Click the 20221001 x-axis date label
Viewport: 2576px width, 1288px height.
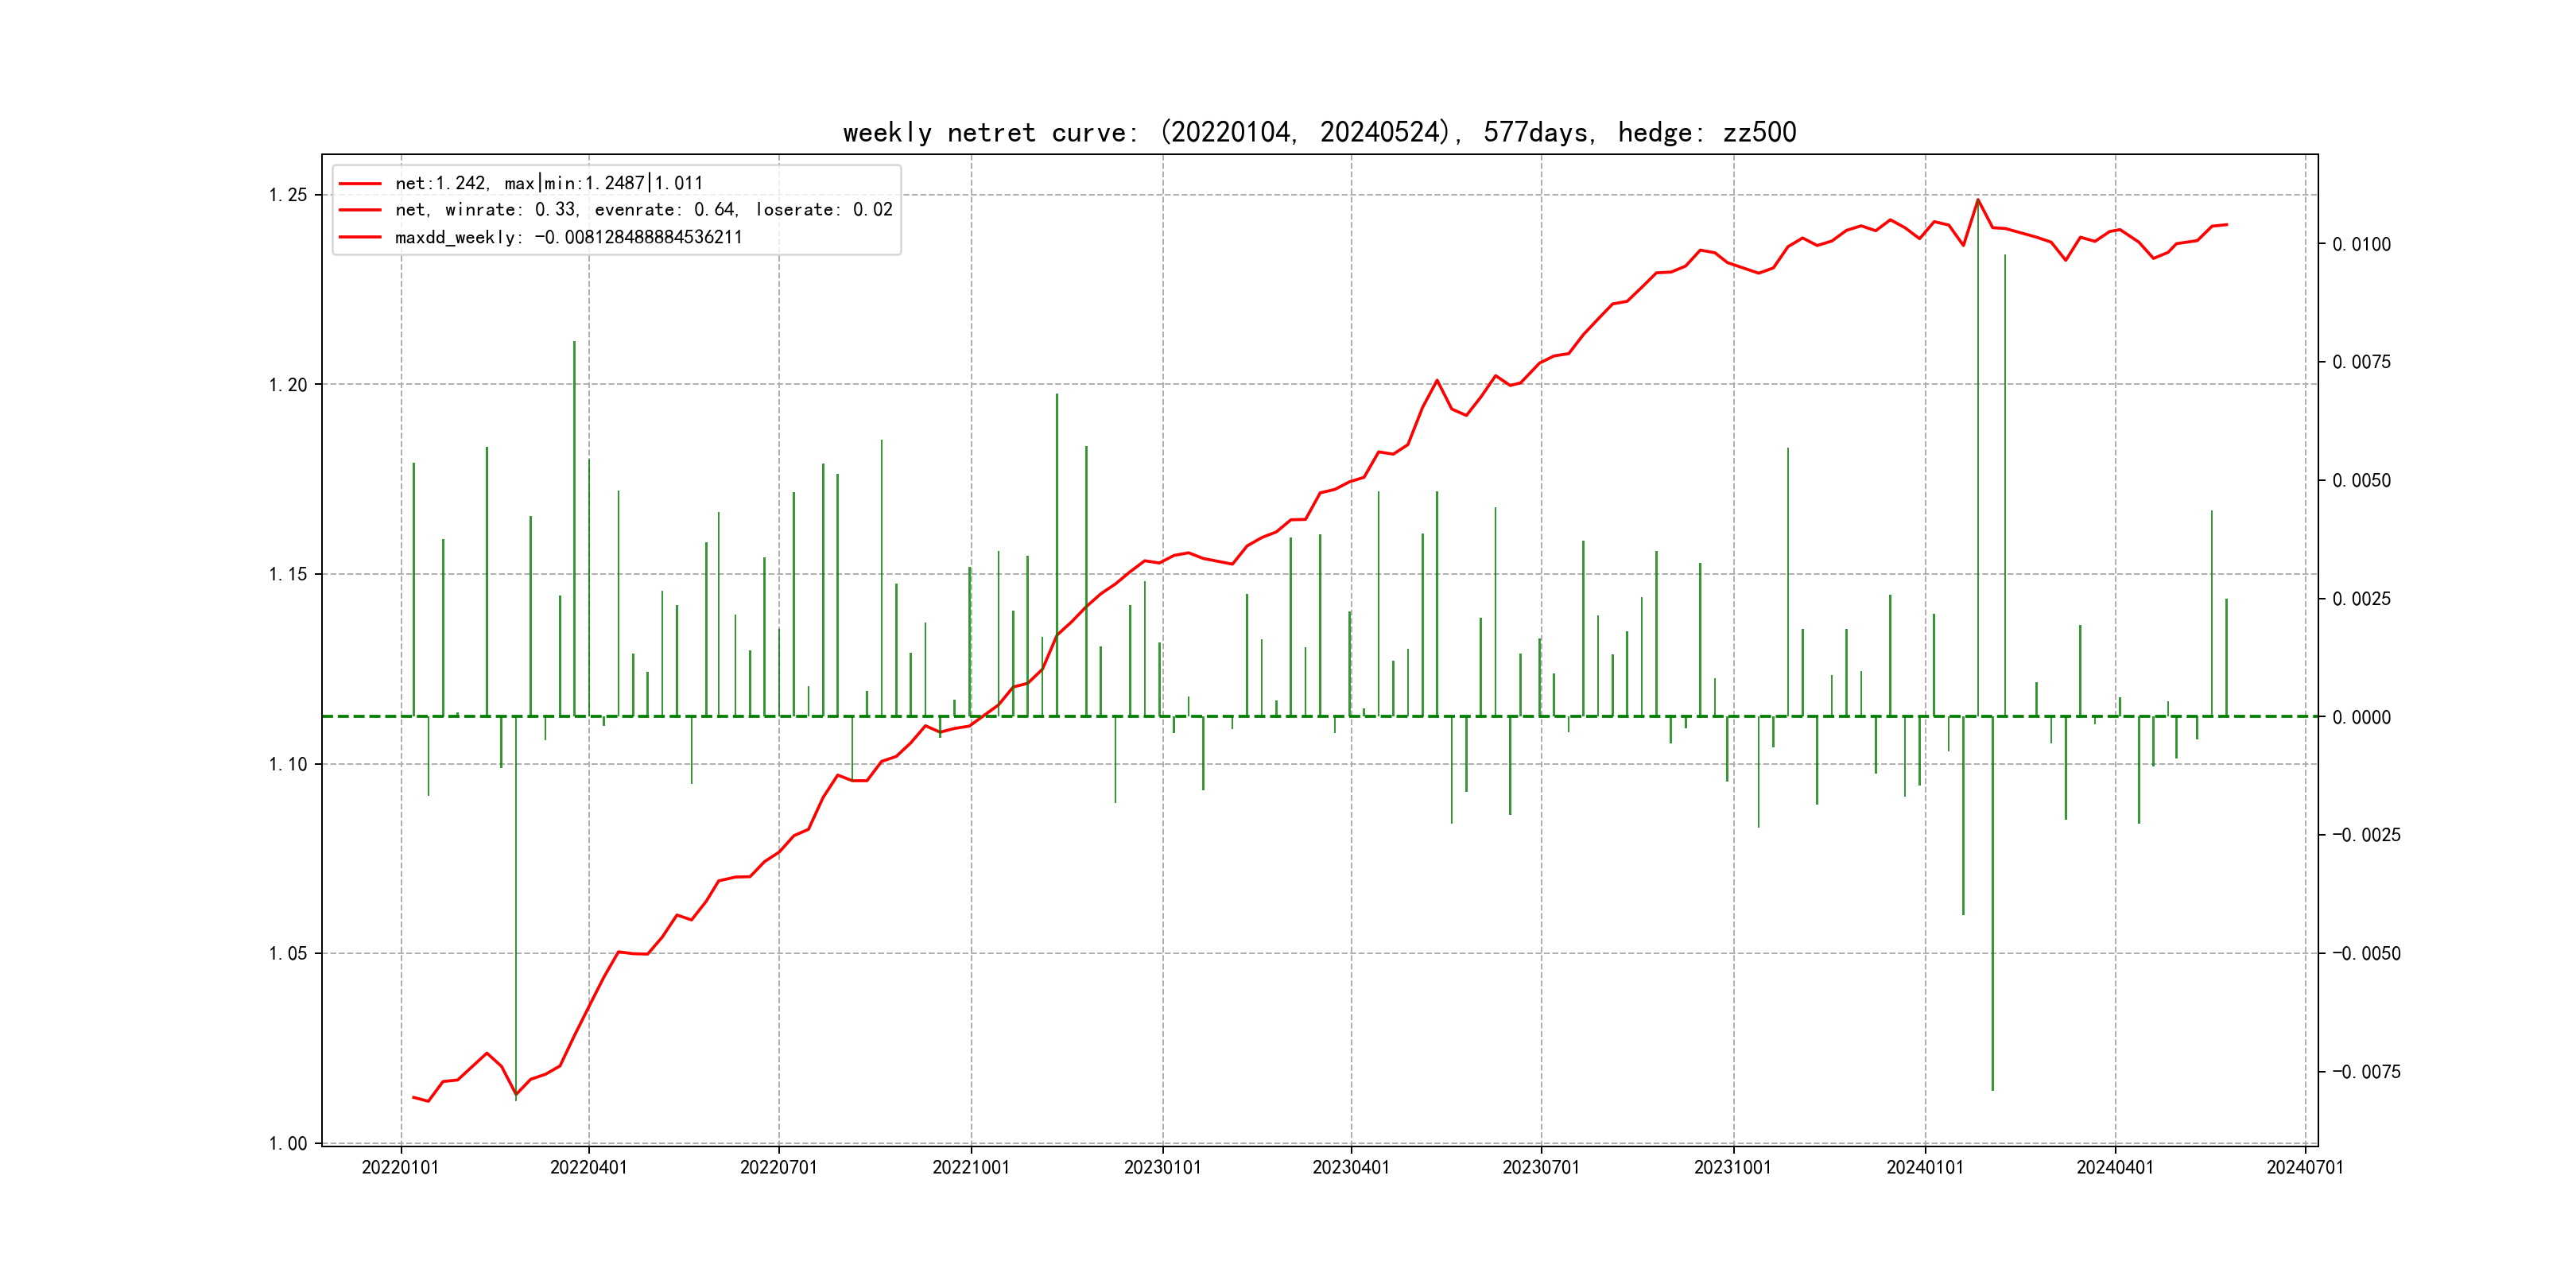pyautogui.click(x=971, y=1167)
